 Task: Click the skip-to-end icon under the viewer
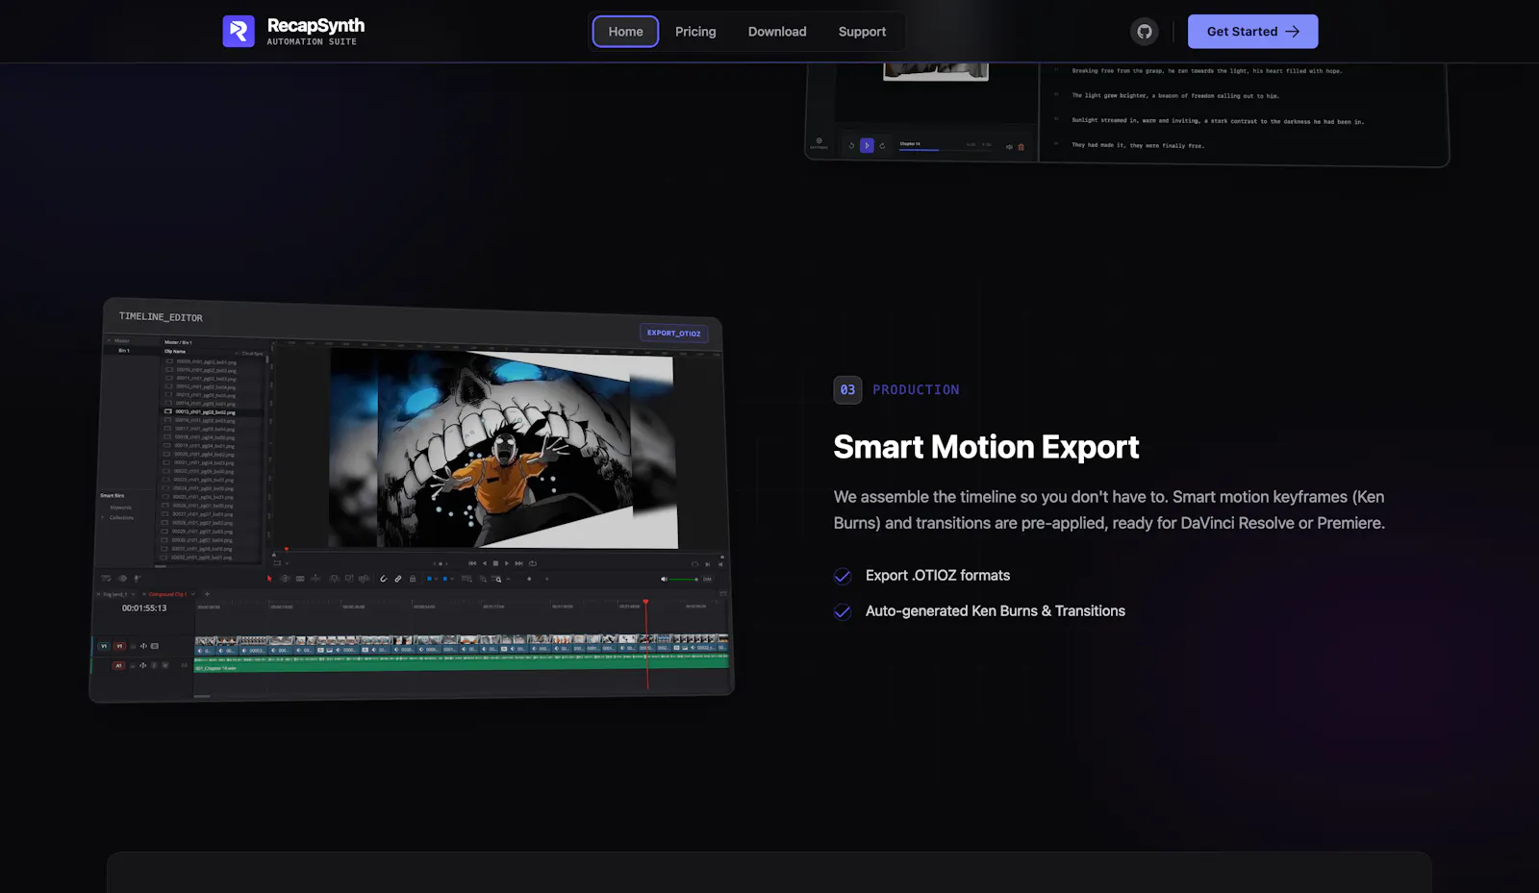pyautogui.click(x=518, y=563)
